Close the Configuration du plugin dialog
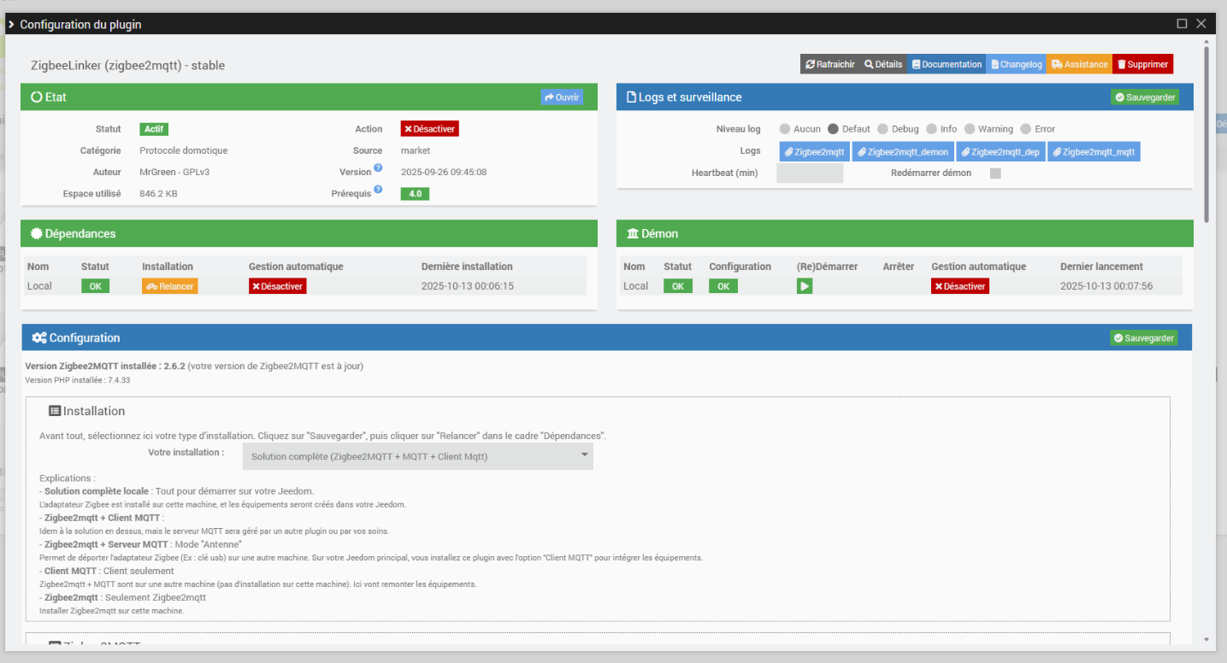Screen dimensions: 1227x663 [1201, 24]
